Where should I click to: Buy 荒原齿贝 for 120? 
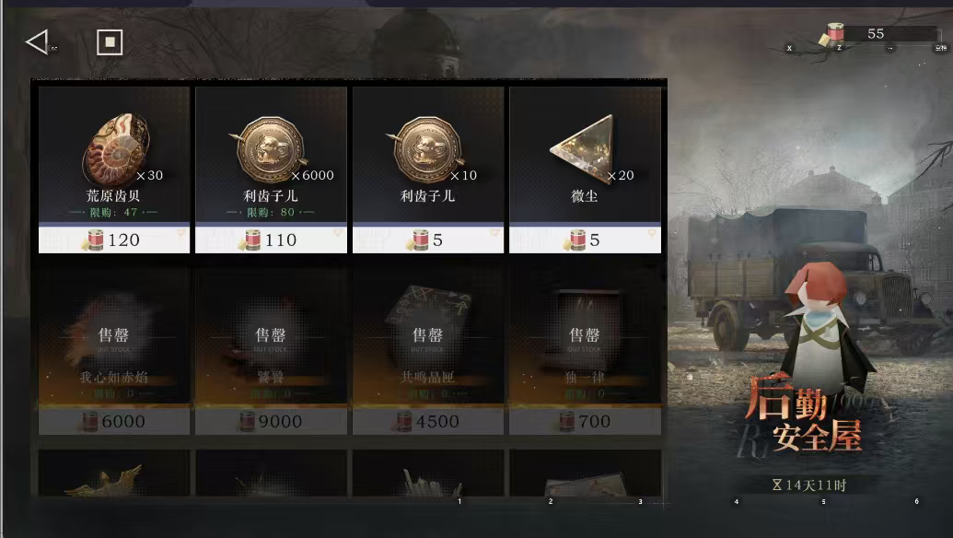coord(114,240)
